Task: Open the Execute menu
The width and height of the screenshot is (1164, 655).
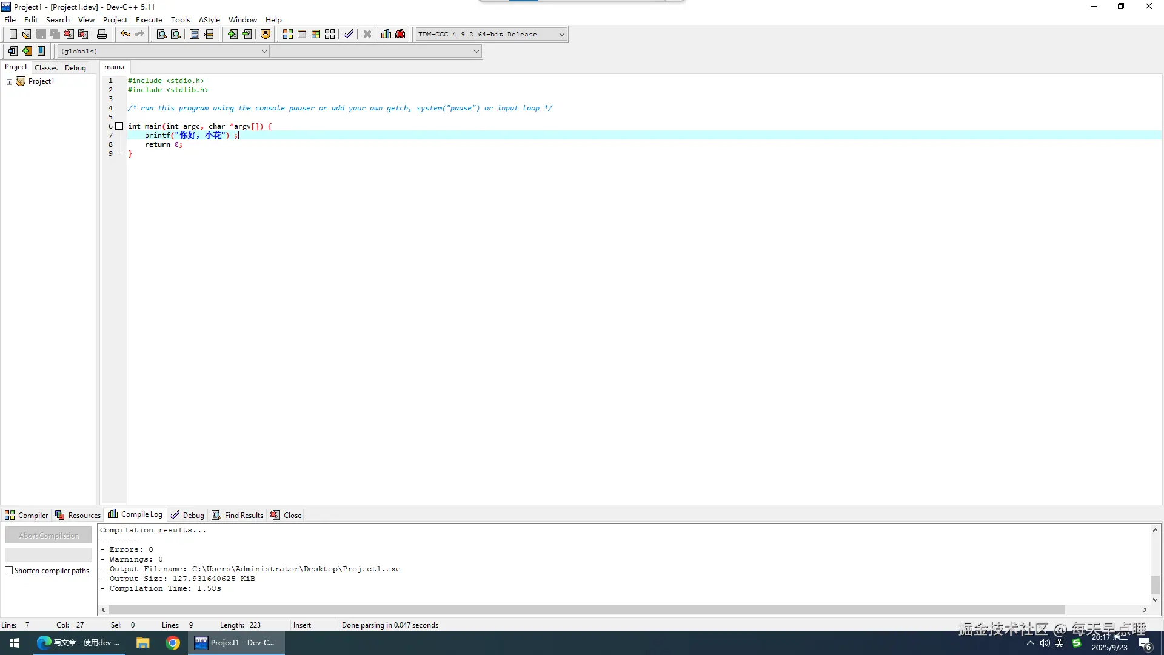Action: (x=149, y=19)
